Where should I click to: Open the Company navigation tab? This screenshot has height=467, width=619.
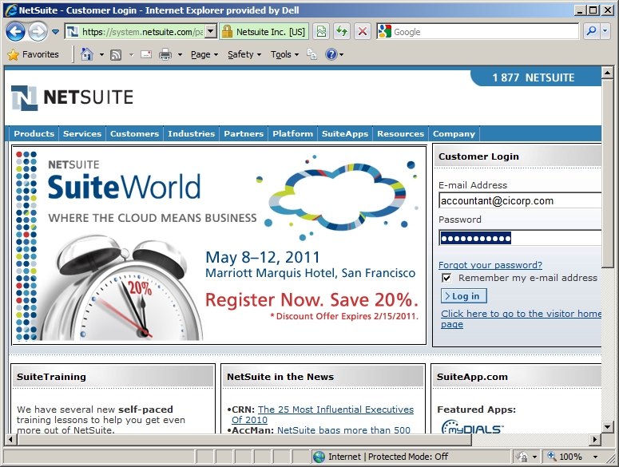454,133
